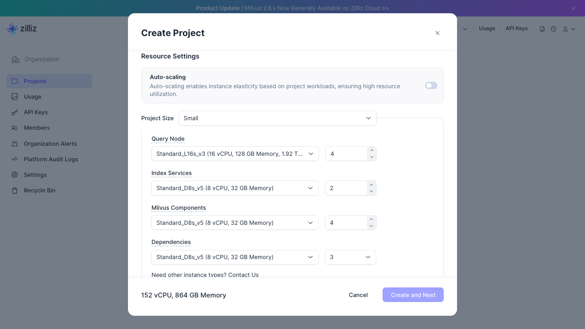The width and height of the screenshot is (585, 329).
Task: Click the Zilliz logo icon
Action: click(12, 29)
